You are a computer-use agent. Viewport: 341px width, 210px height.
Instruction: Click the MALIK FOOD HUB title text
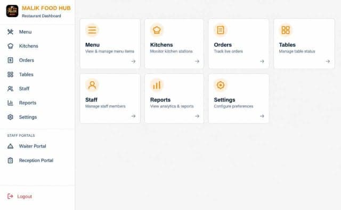[46, 8]
